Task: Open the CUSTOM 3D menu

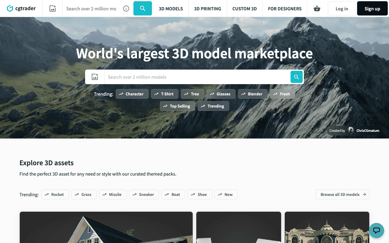Action: pos(245,9)
